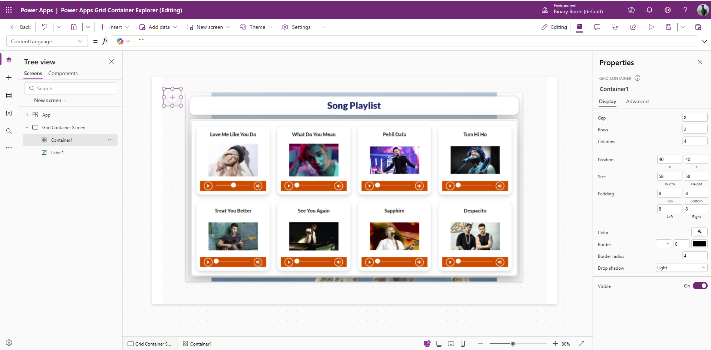Open the Insert plus icon in left rail
711x350 pixels.
coord(9,78)
